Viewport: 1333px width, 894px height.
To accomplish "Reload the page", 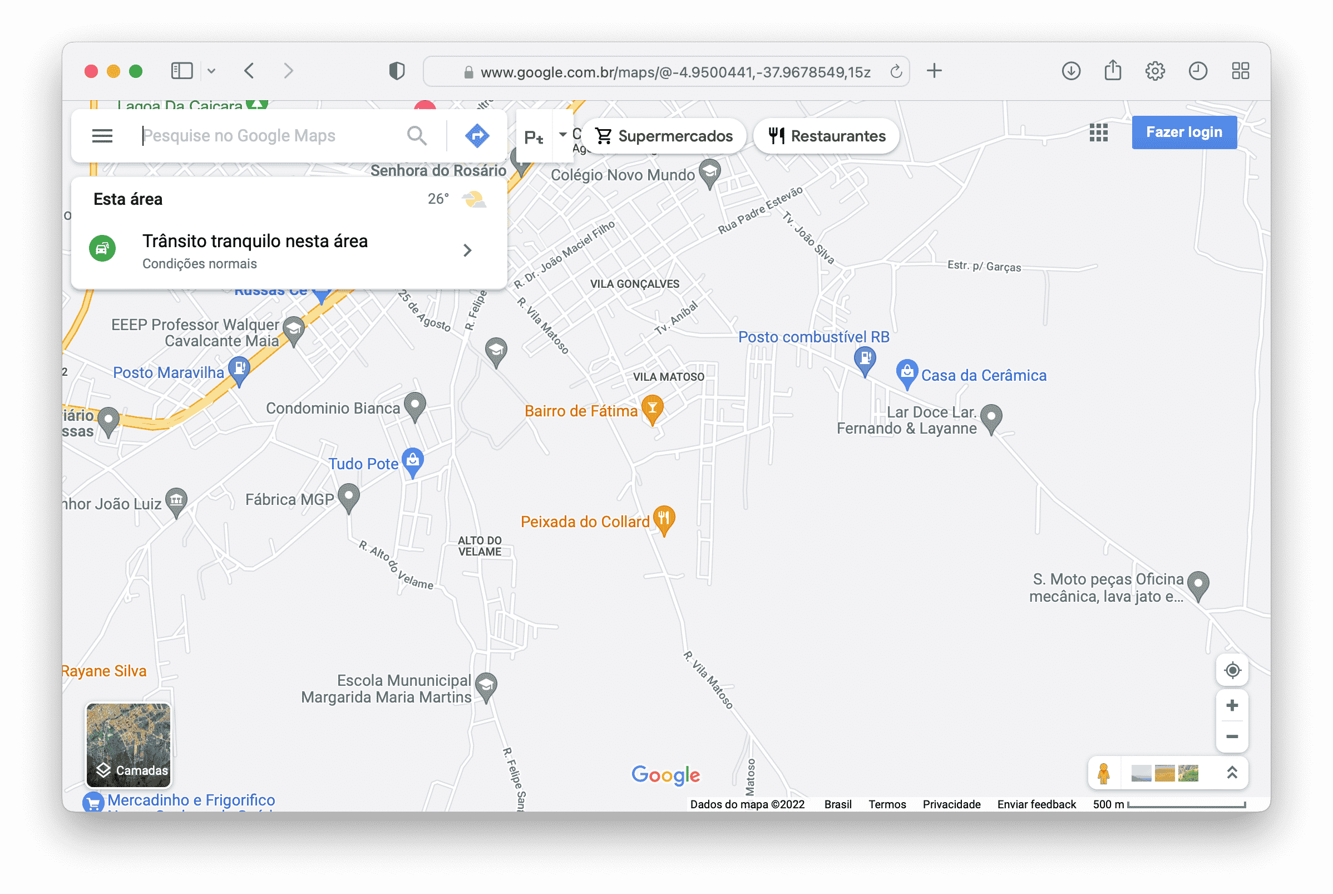I will coord(896,71).
